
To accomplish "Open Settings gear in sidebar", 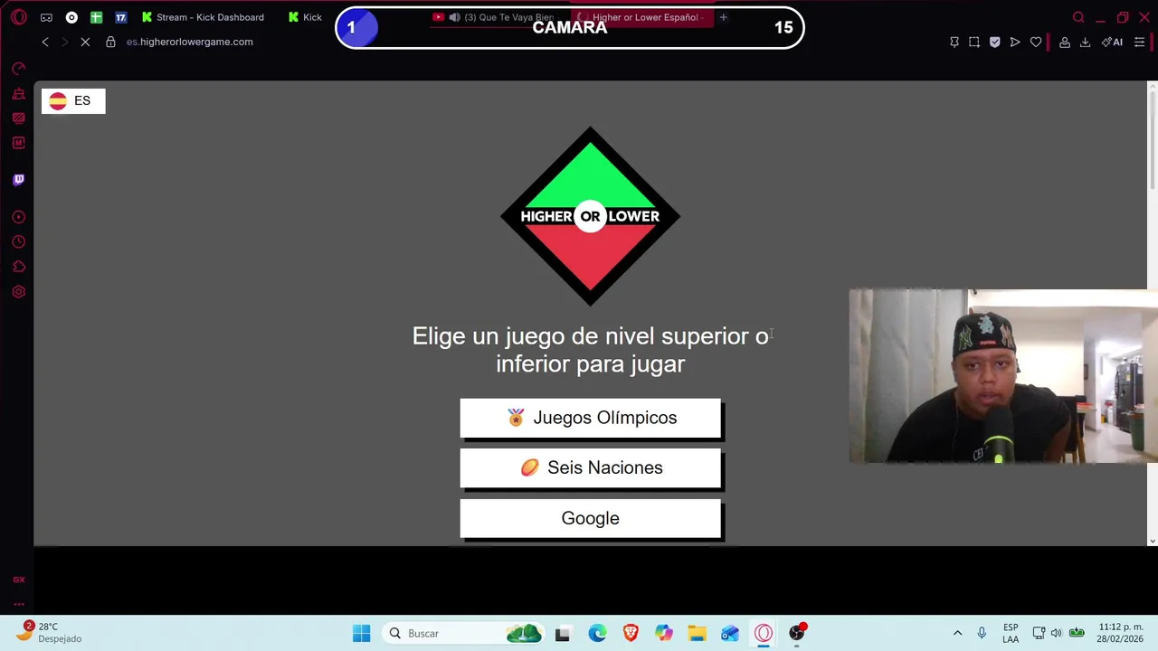I will pyautogui.click(x=18, y=292).
